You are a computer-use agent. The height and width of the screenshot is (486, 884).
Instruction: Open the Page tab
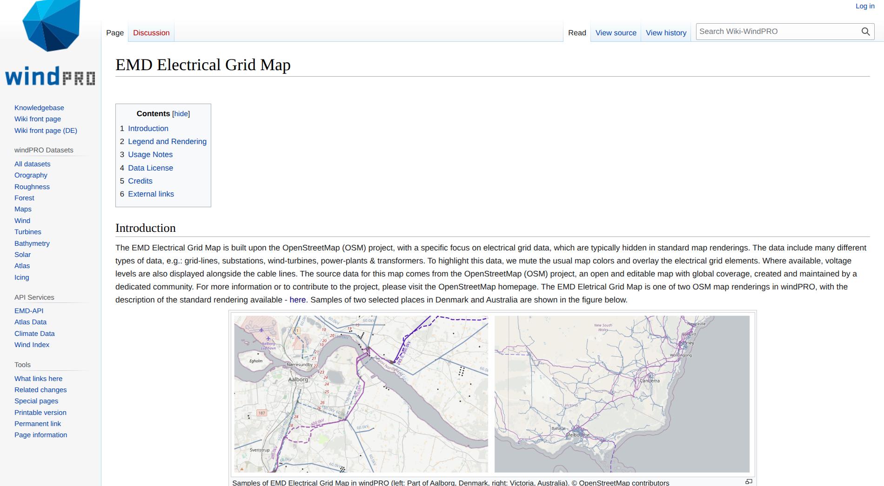115,33
